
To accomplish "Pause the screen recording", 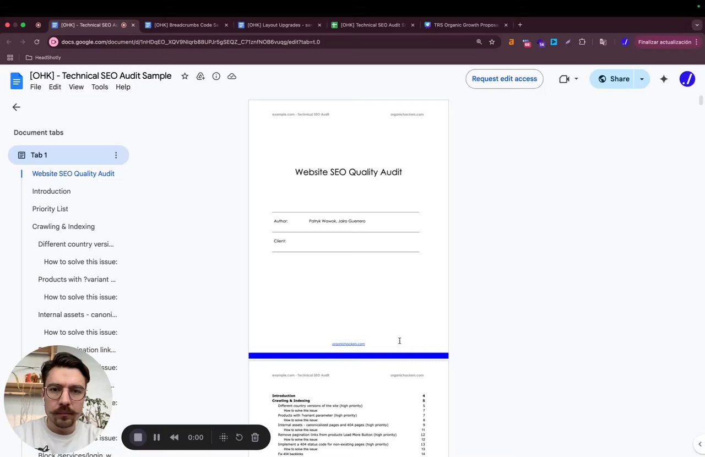I will pos(156,437).
